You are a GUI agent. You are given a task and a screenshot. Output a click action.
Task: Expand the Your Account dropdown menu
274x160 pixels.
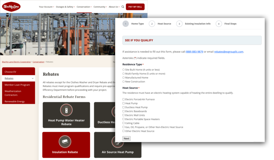(47, 7)
